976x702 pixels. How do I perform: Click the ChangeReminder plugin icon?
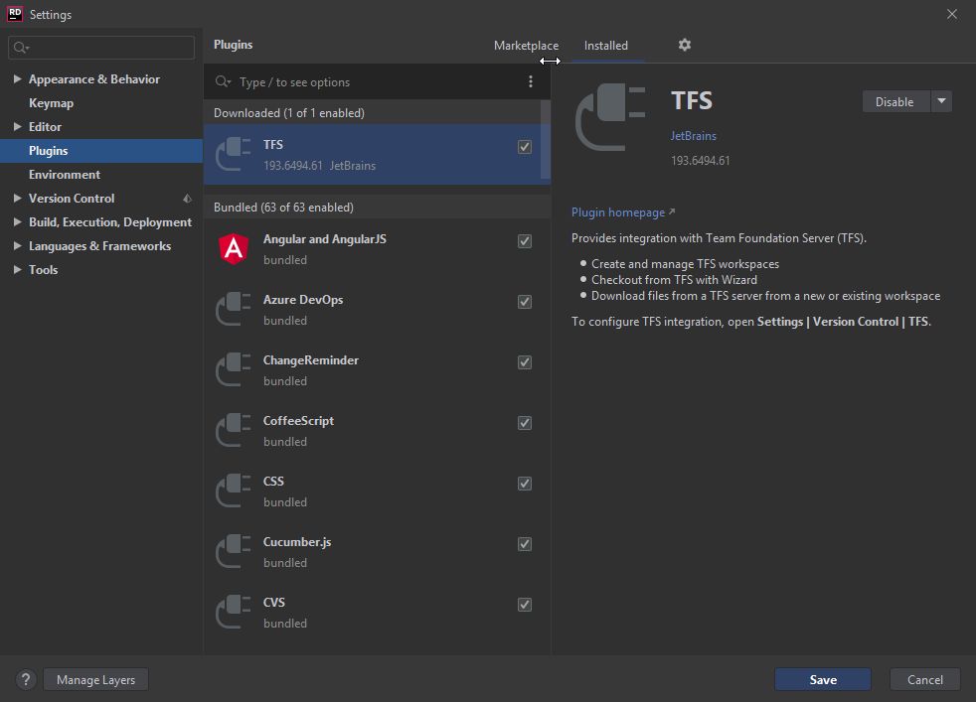(233, 369)
